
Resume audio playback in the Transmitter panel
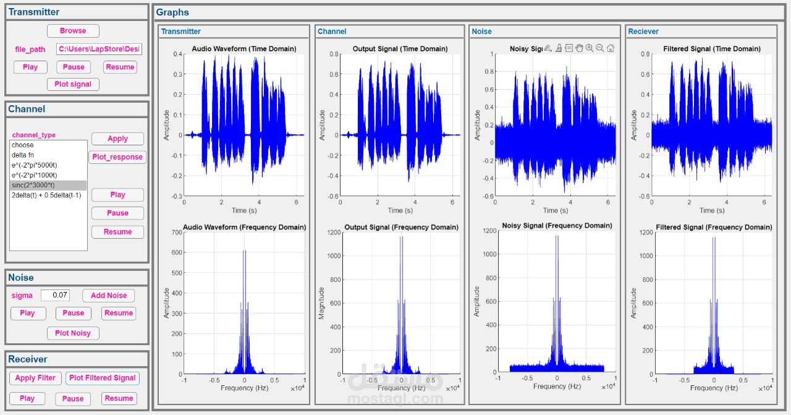(119, 67)
